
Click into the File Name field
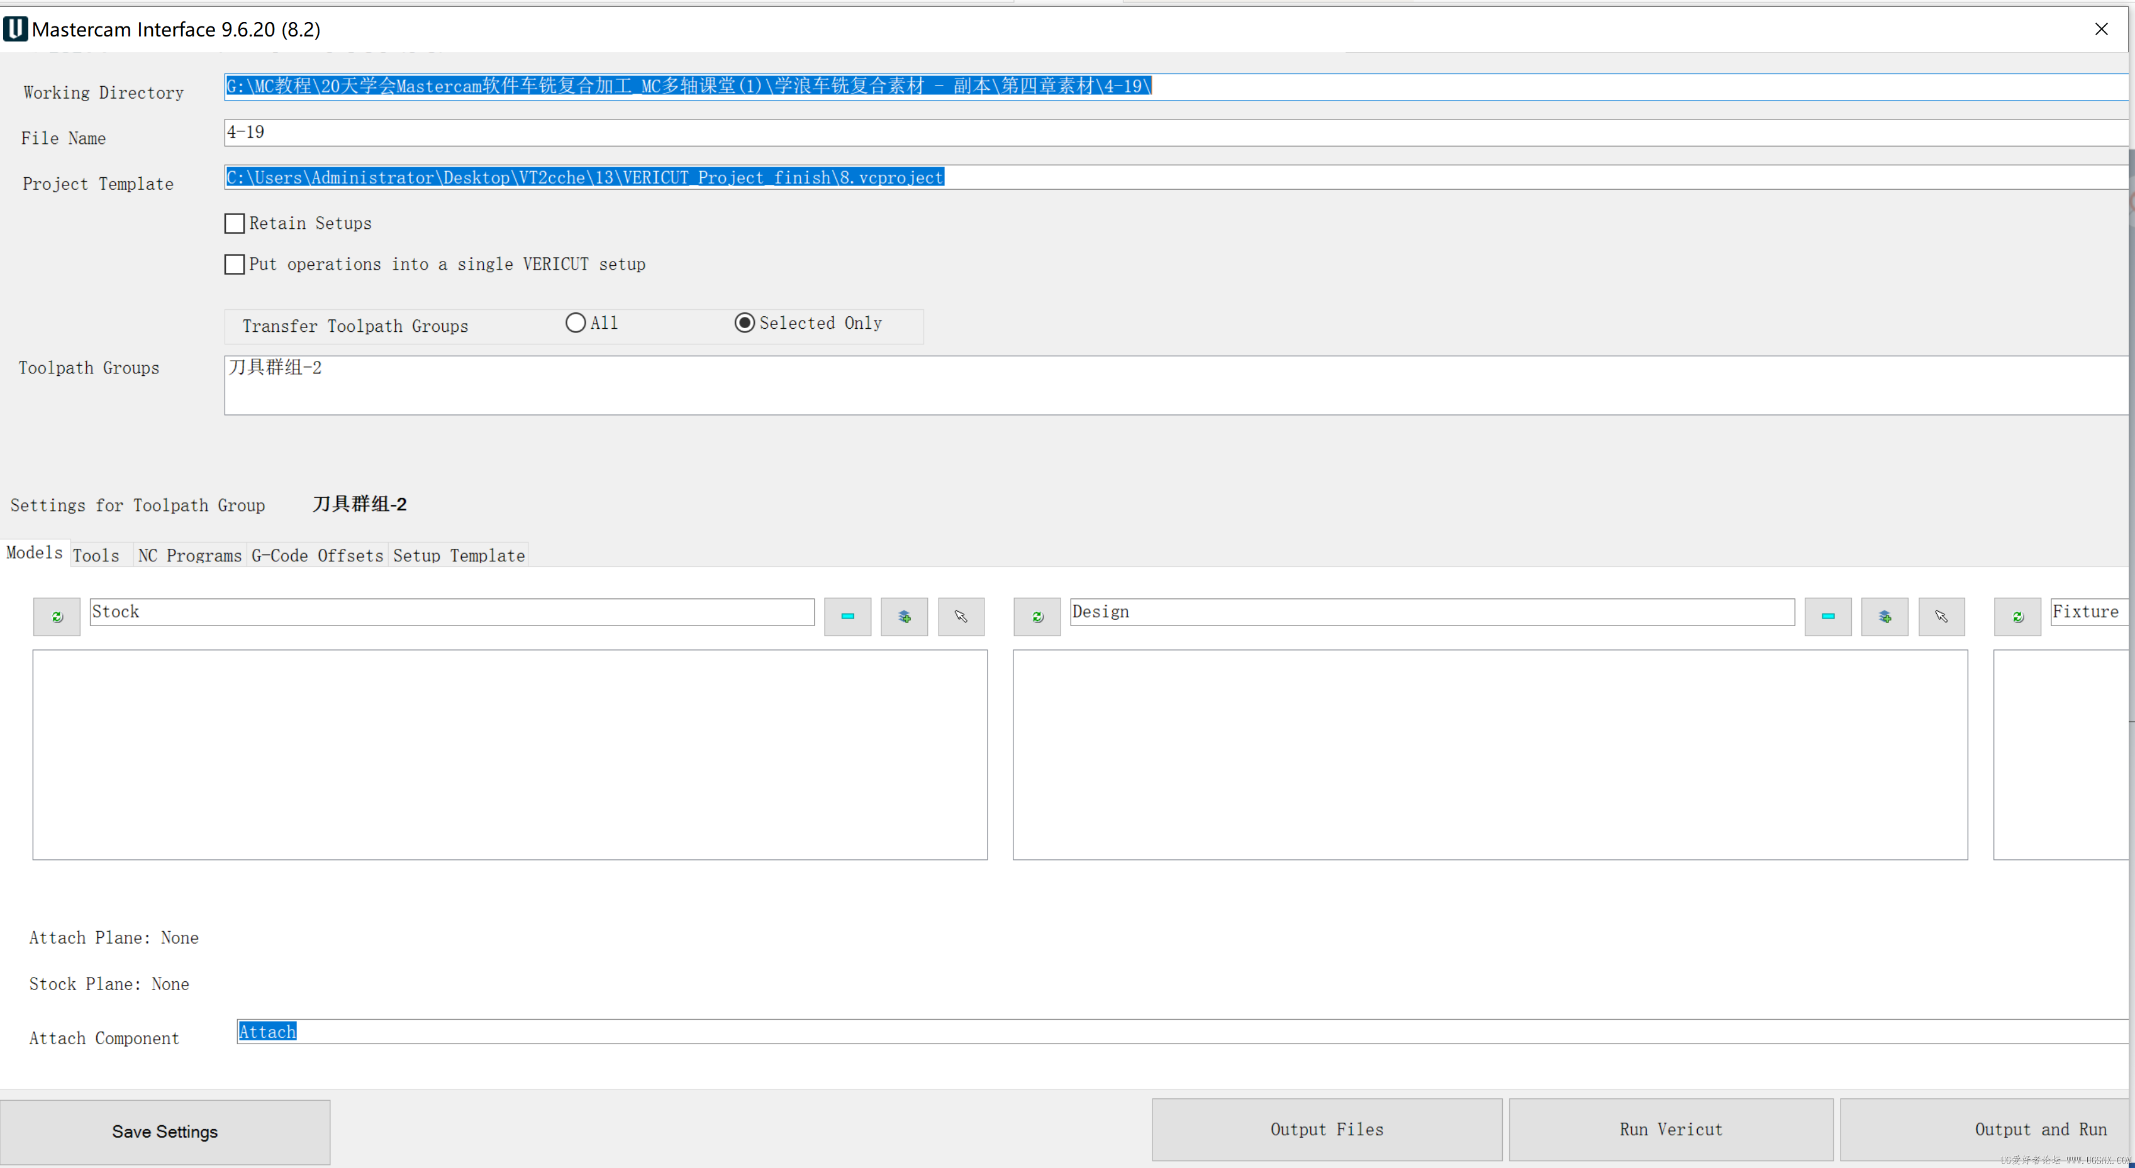tap(1176, 133)
